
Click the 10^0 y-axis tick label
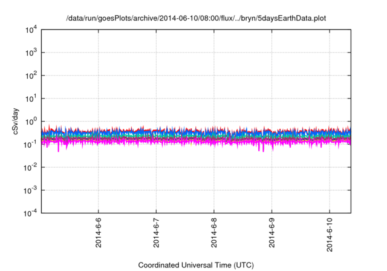coord(31,122)
